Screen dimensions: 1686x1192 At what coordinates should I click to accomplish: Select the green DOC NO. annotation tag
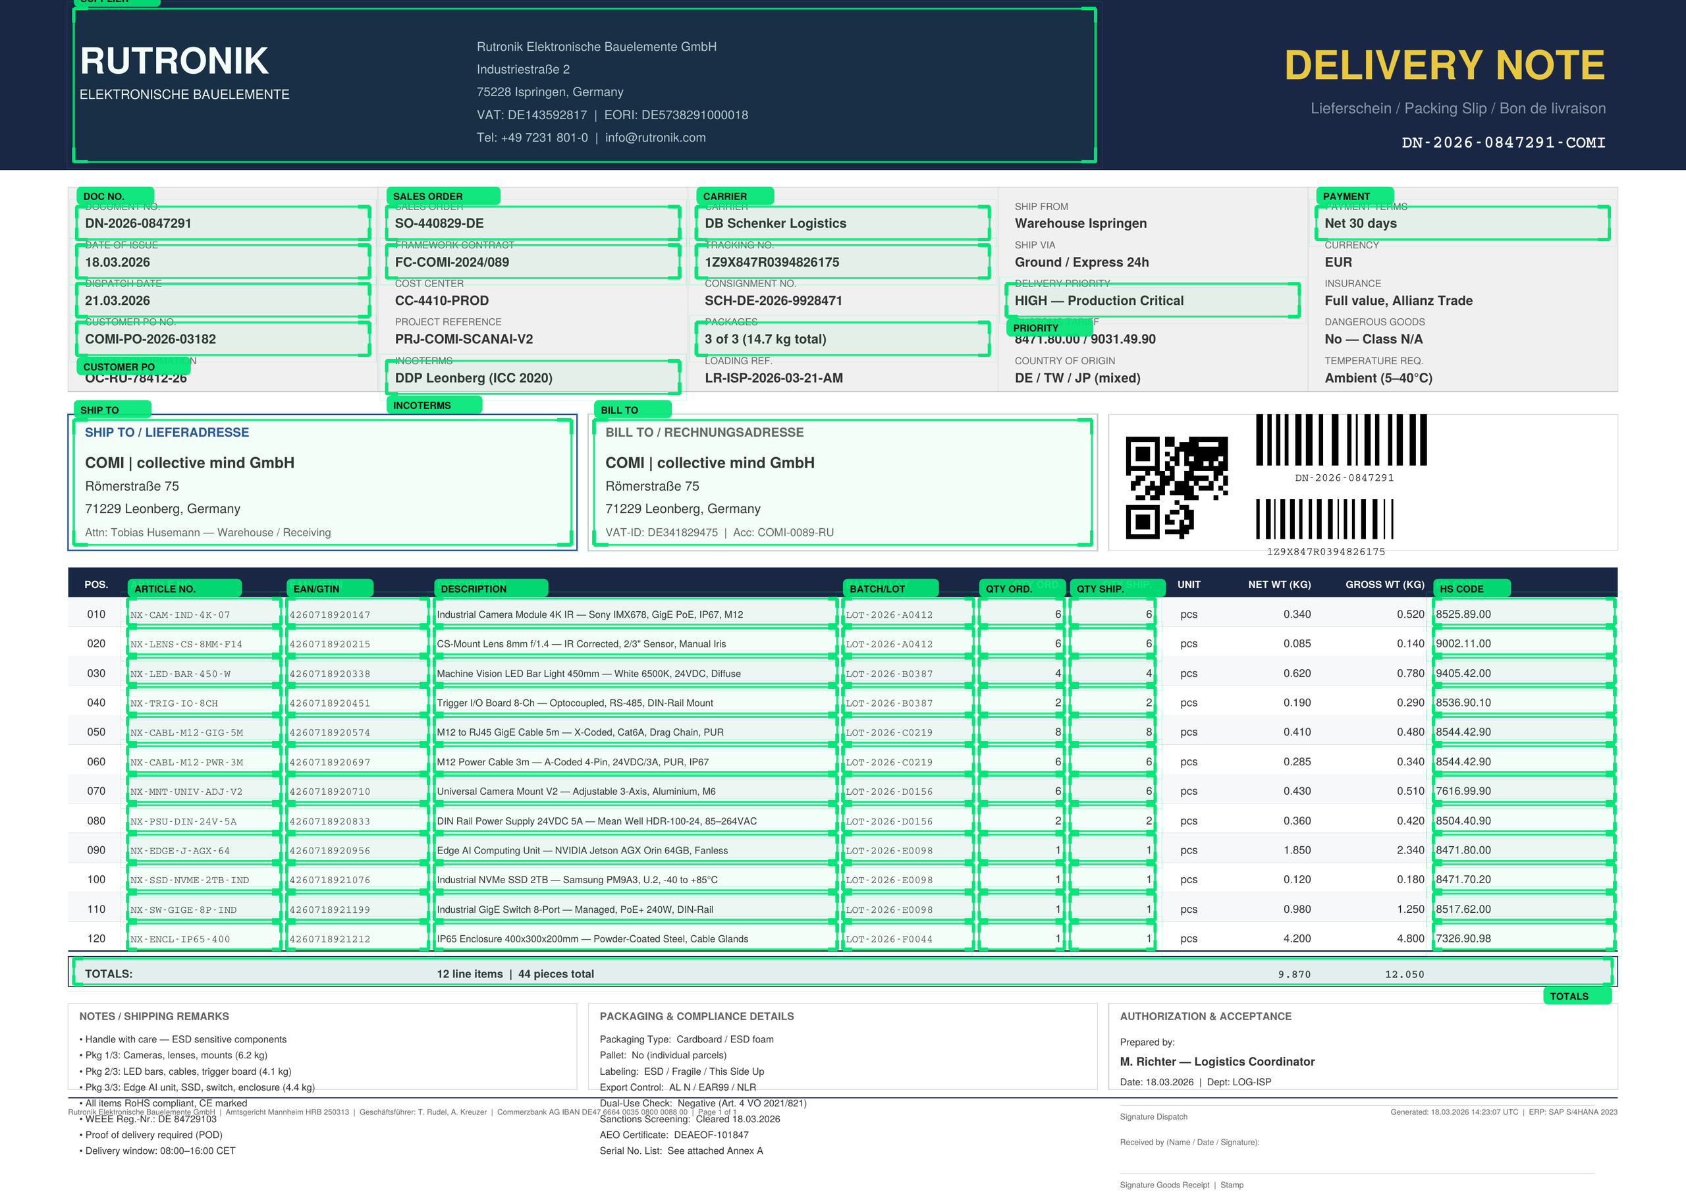(115, 196)
